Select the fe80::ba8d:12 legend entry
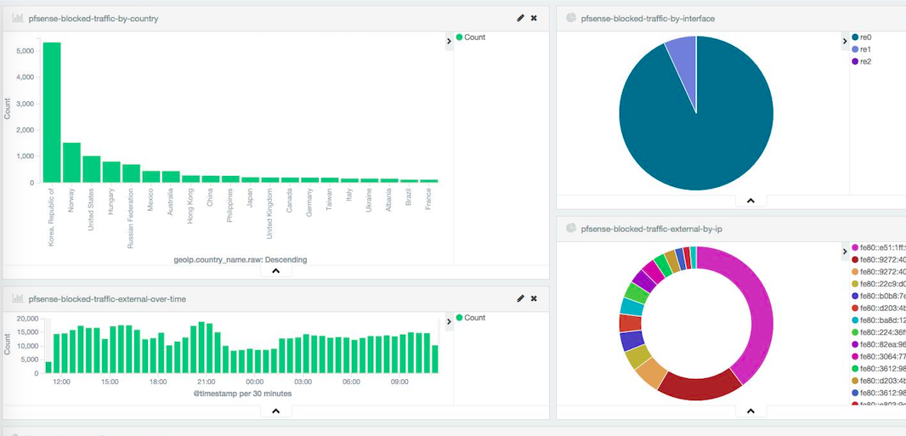The height and width of the screenshot is (436, 906). pyautogui.click(x=878, y=320)
